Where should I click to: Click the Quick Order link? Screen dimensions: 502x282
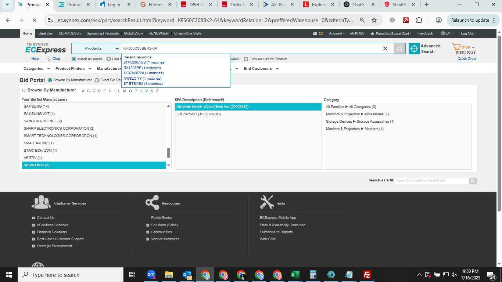pyautogui.click(x=467, y=59)
